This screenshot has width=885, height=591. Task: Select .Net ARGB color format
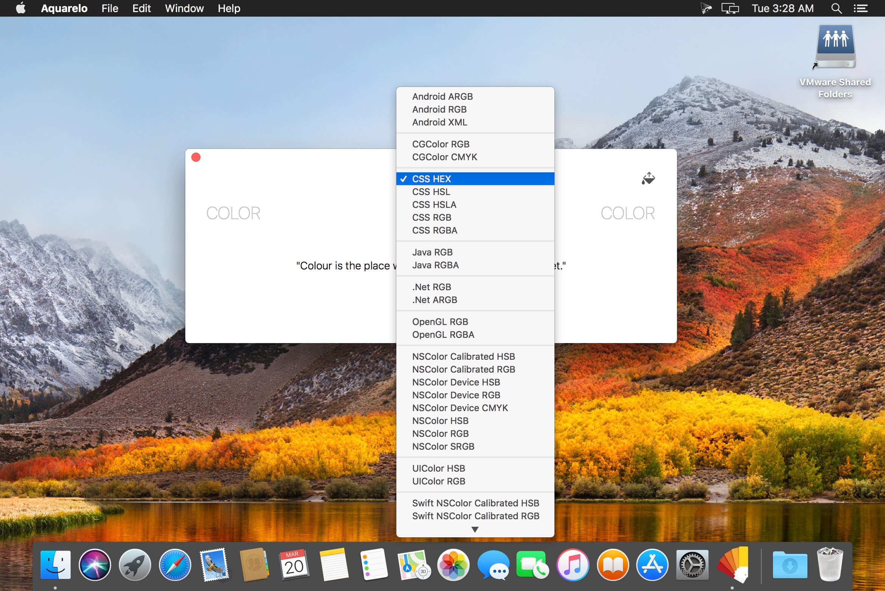435,299
